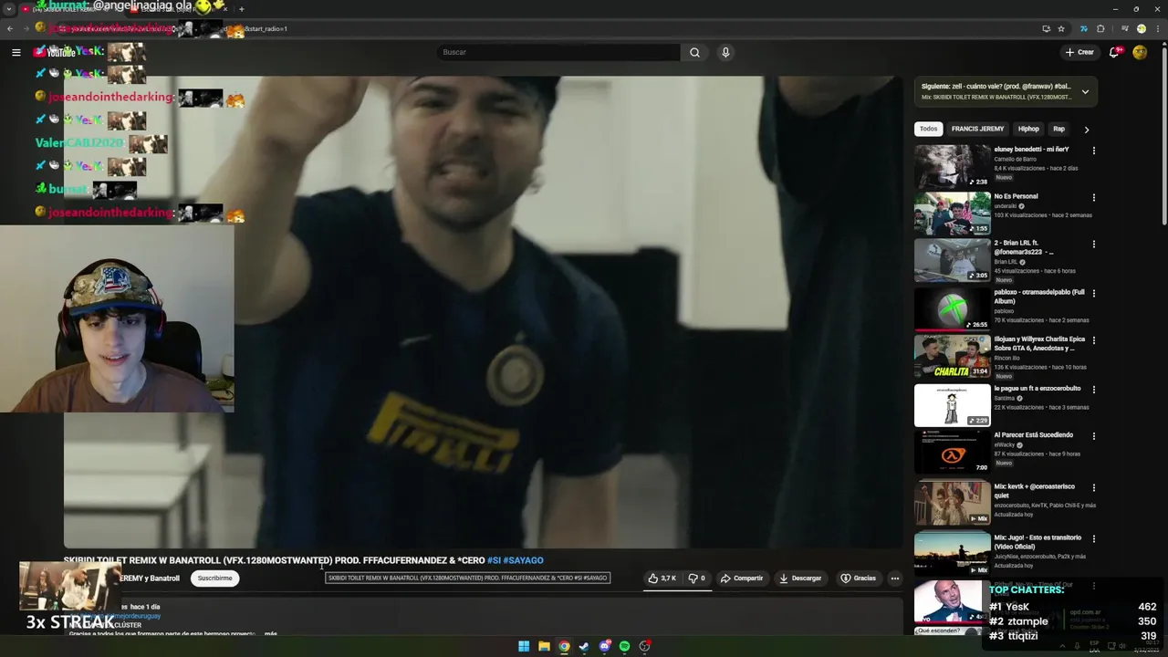This screenshot has height=657, width=1168.
Task: Open the red circular taskbar app icon
Action: [x=645, y=646]
